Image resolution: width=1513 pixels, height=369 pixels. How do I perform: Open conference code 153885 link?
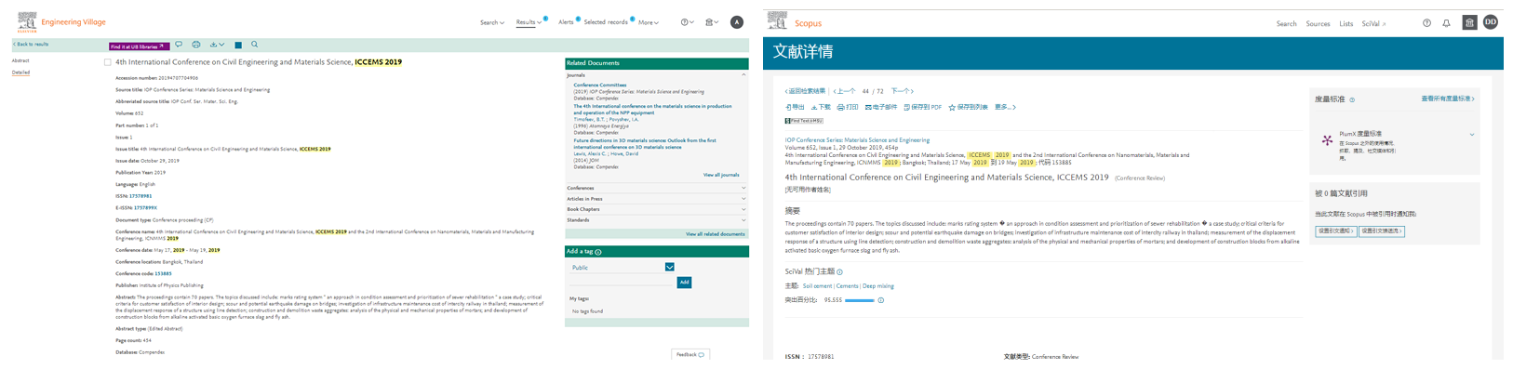(x=163, y=273)
